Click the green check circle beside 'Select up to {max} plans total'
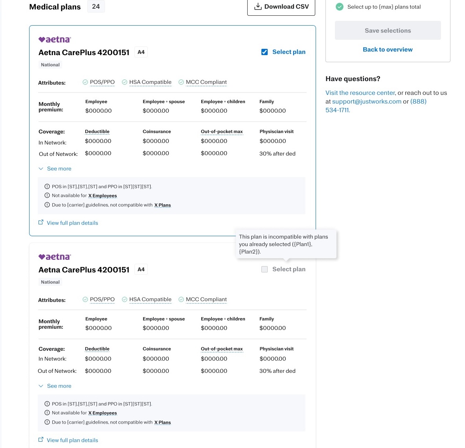 (339, 7)
